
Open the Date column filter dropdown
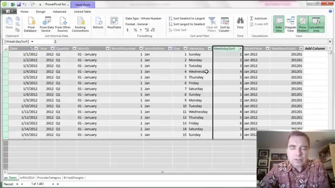(36, 49)
